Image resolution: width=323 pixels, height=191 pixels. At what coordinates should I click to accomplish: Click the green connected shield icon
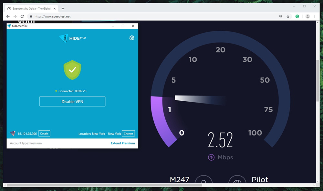(72, 70)
